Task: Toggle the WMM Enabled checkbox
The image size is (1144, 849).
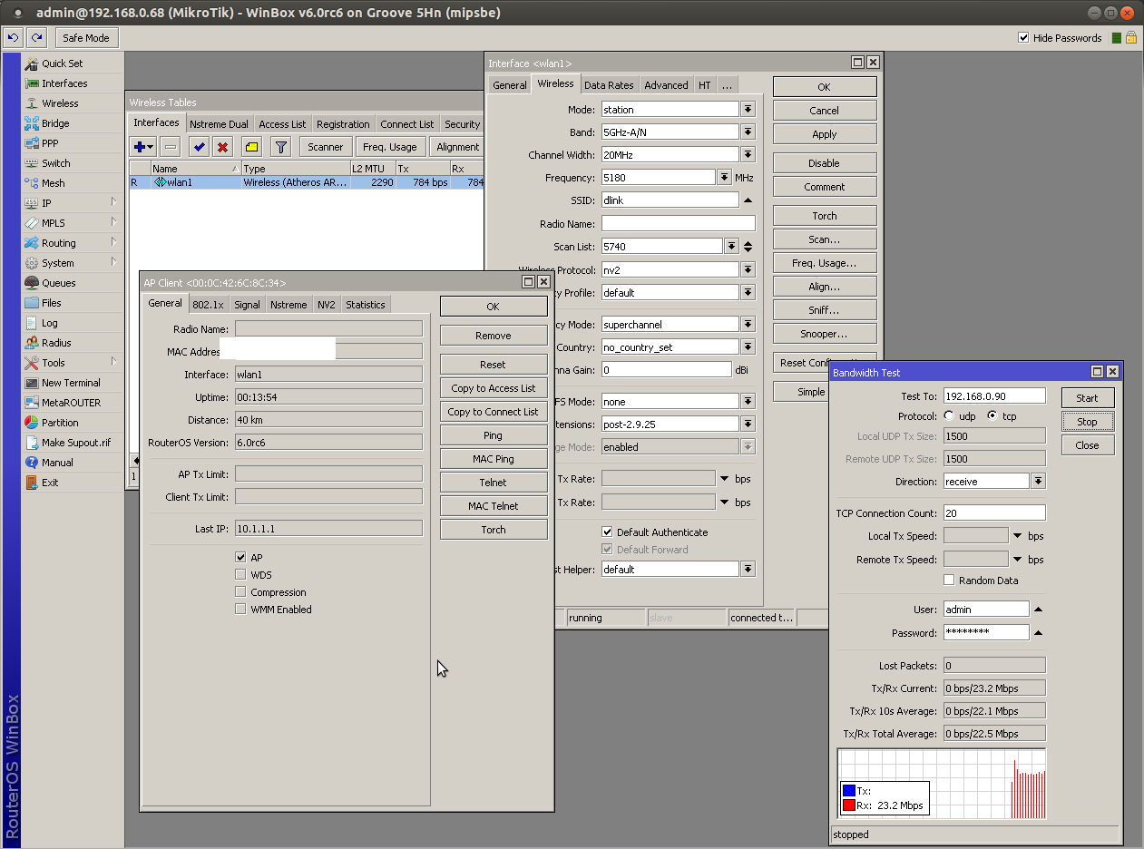Action: tap(240, 610)
